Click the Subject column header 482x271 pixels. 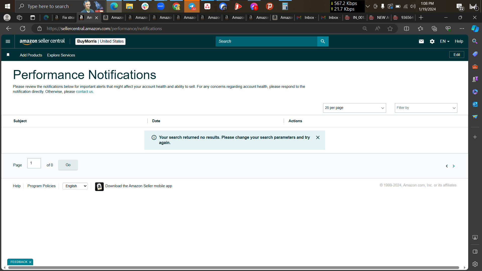click(x=20, y=121)
